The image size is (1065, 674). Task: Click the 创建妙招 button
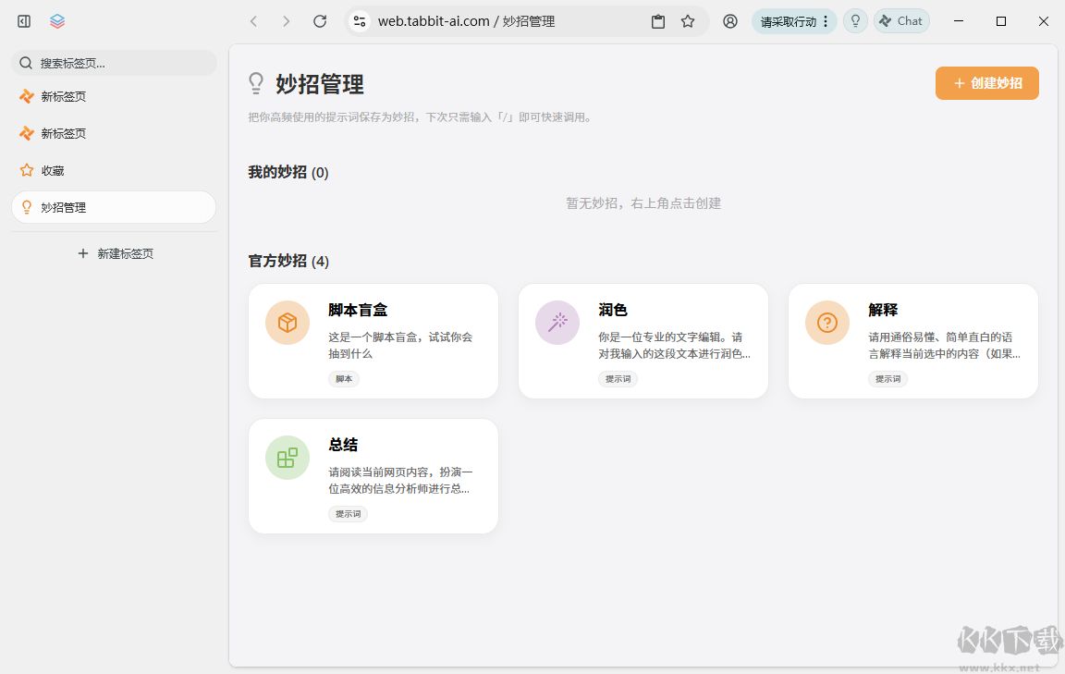coord(986,82)
